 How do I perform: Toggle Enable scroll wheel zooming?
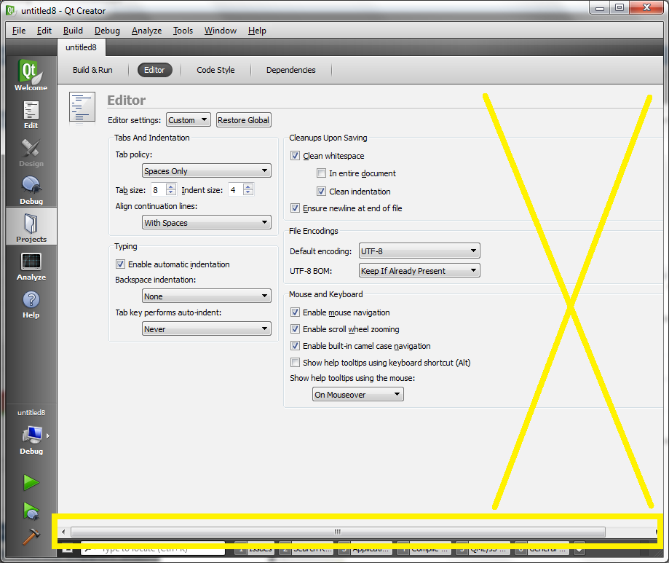295,328
